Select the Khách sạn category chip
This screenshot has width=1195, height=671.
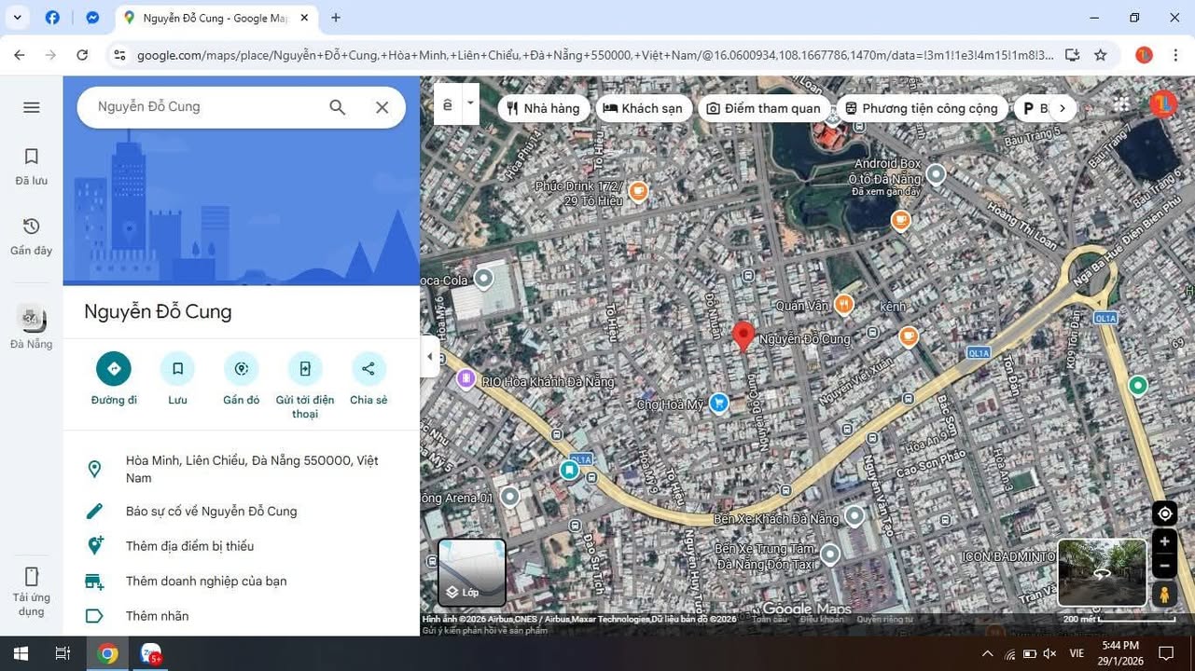click(643, 108)
